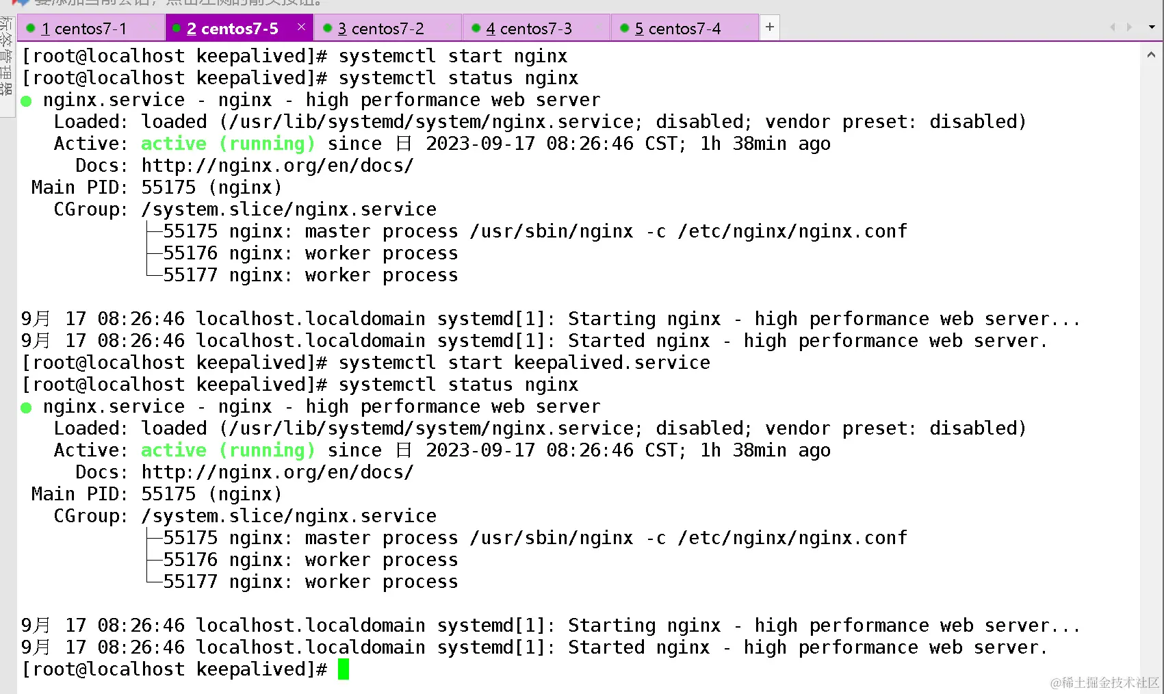Screen dimensions: 1164x694
Task: Click green connection dot on centos7-3 tab
Action: 476,29
